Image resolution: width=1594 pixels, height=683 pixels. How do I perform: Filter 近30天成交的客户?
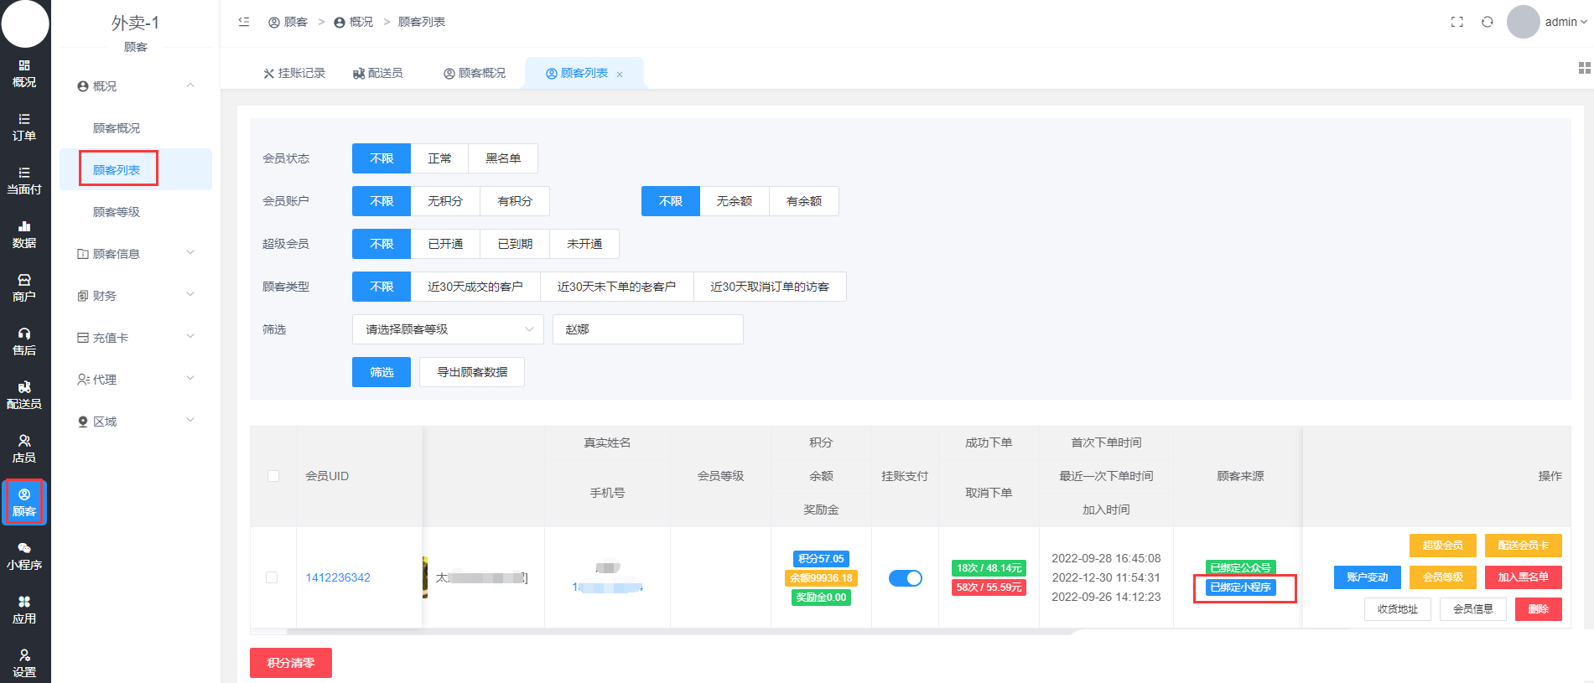[x=475, y=287]
